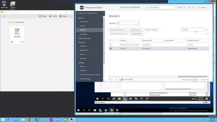This screenshot has width=217, height=122.
Task: Click Disconnect Session button
Action: [x=118, y=30]
